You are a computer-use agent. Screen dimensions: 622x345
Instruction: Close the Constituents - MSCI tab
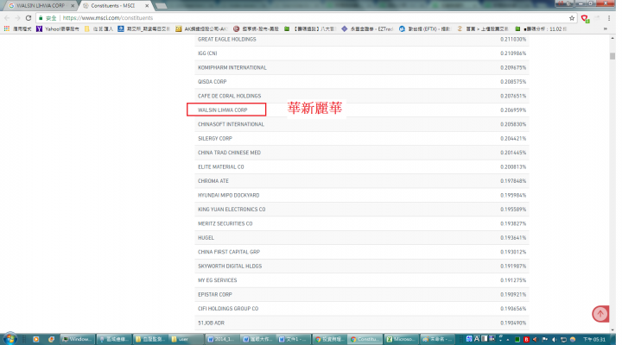coord(147,6)
